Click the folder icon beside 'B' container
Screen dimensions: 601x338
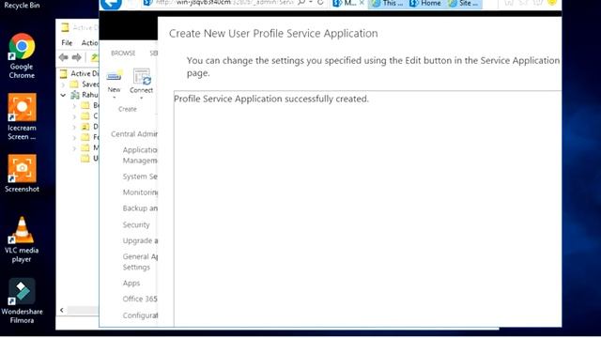click(x=85, y=105)
